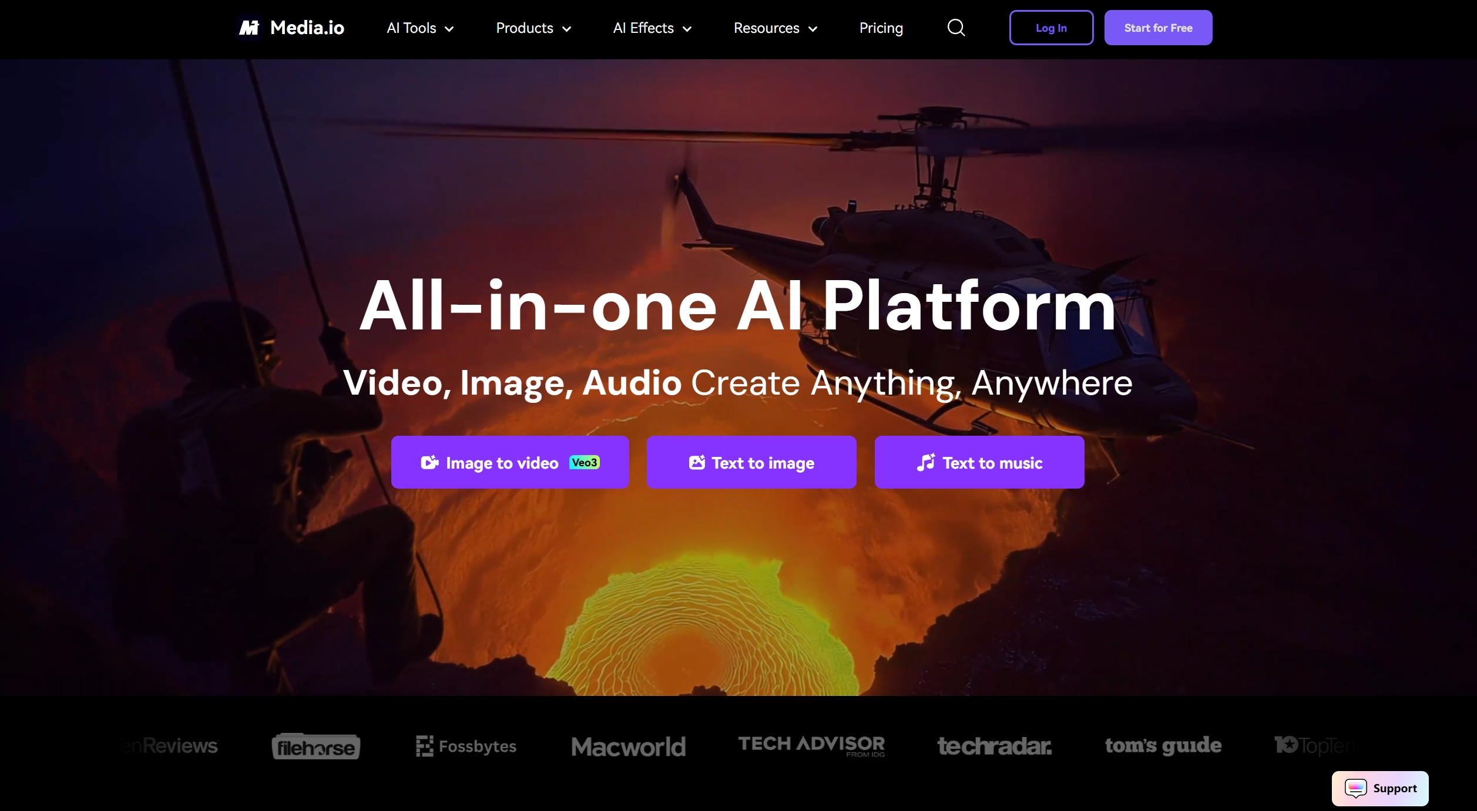Click the Media.io brand name text

coord(307,28)
